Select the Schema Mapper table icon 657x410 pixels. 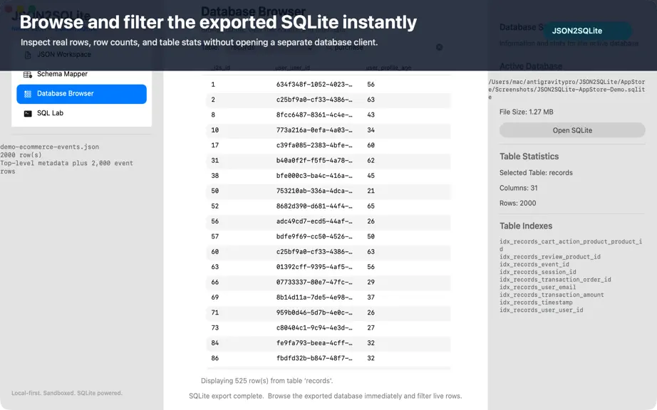[28, 75]
